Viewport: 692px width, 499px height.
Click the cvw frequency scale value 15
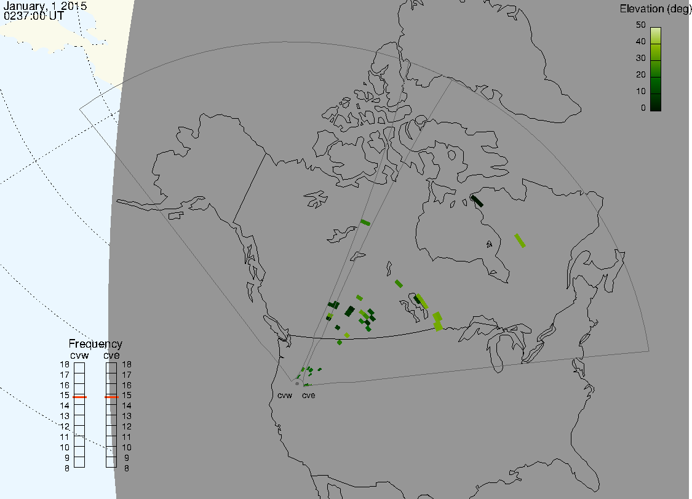tap(65, 396)
